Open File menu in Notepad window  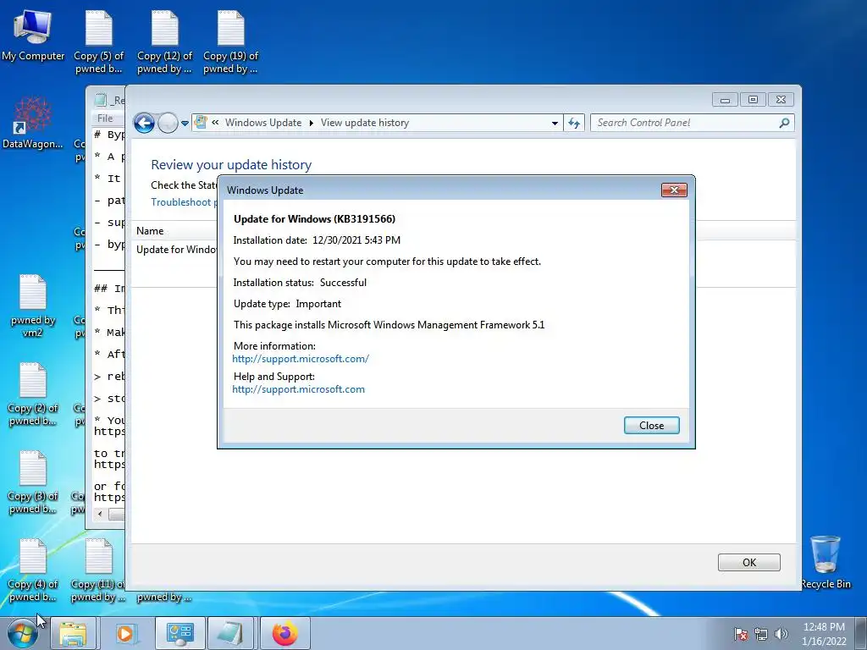[x=105, y=118]
